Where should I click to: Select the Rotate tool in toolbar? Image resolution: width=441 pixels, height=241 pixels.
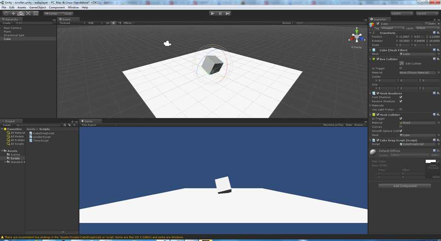(21, 13)
